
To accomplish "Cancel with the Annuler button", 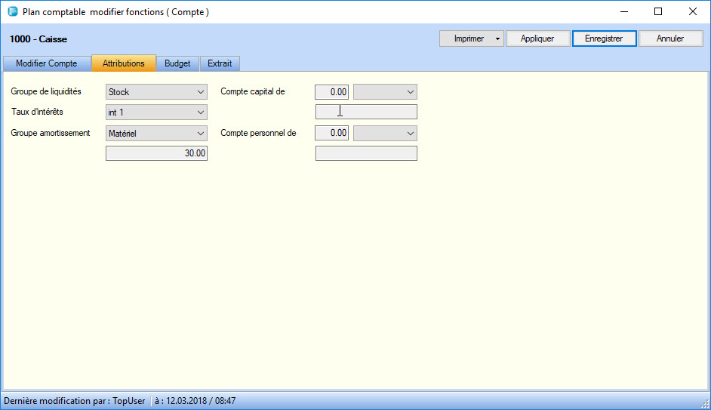I will (x=670, y=39).
